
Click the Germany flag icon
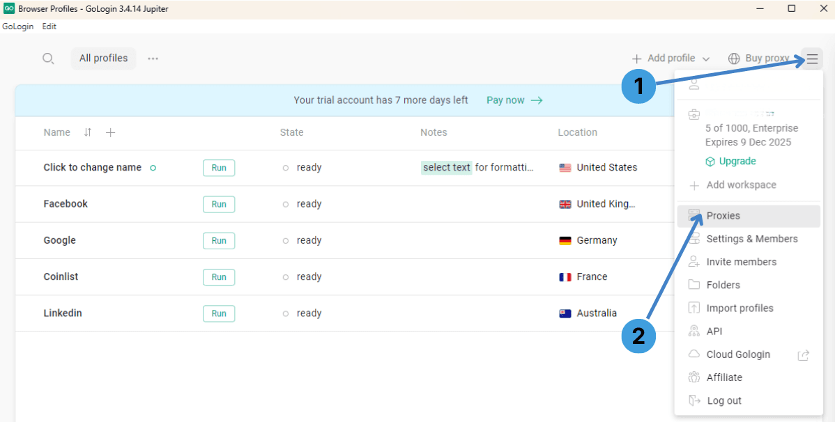[565, 240]
